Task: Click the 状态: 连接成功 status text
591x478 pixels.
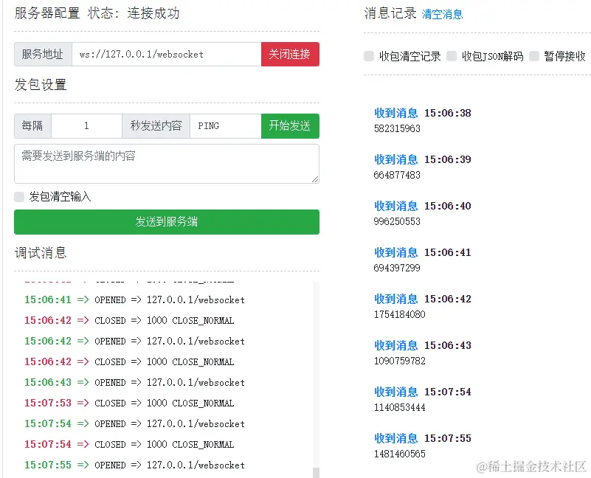Action: click(x=134, y=13)
